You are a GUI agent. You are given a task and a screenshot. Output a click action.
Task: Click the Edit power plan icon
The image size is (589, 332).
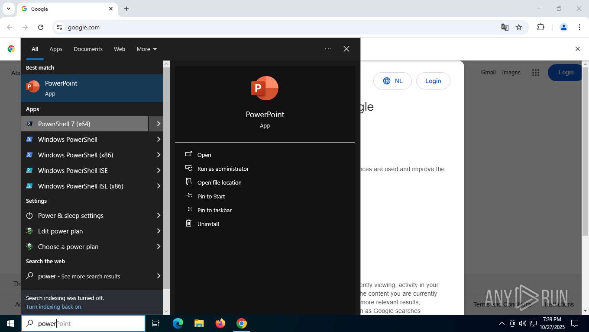(29, 231)
